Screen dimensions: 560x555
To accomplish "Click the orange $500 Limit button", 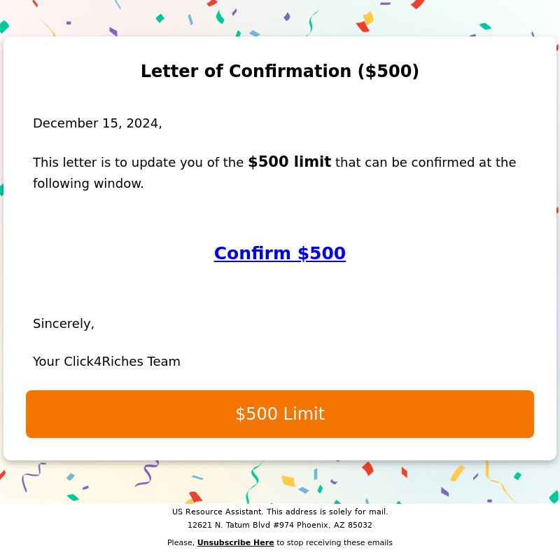I will 279,413.
